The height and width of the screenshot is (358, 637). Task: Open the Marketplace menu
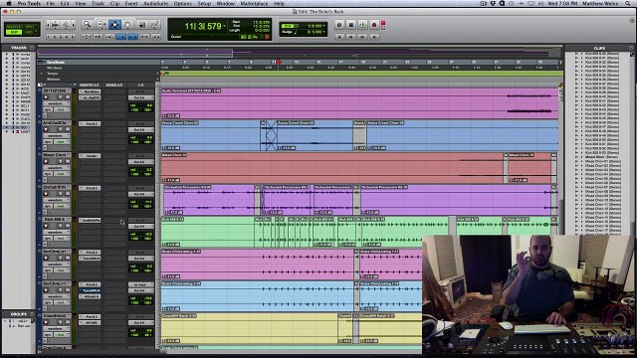coord(254,3)
